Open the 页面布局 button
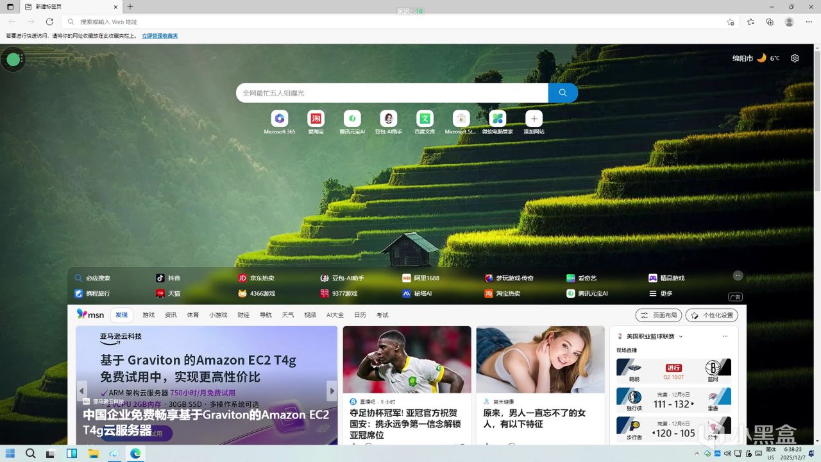Screen dimensions: 821x462 point(659,315)
